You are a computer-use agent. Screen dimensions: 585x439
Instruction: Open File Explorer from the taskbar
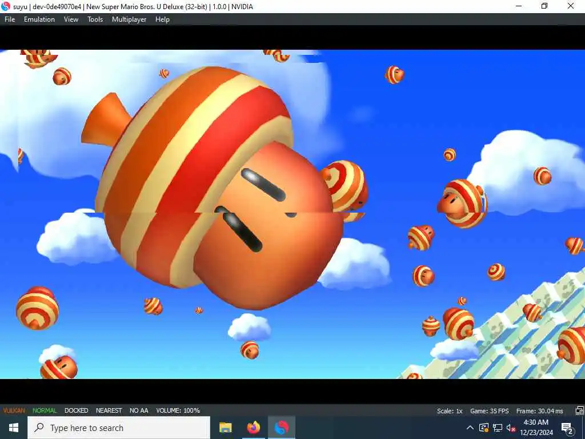pyautogui.click(x=225, y=428)
